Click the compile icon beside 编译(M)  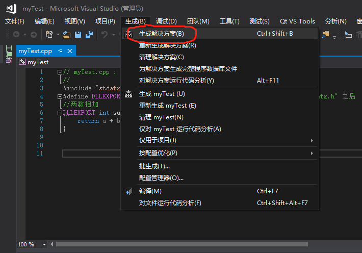(x=128, y=191)
